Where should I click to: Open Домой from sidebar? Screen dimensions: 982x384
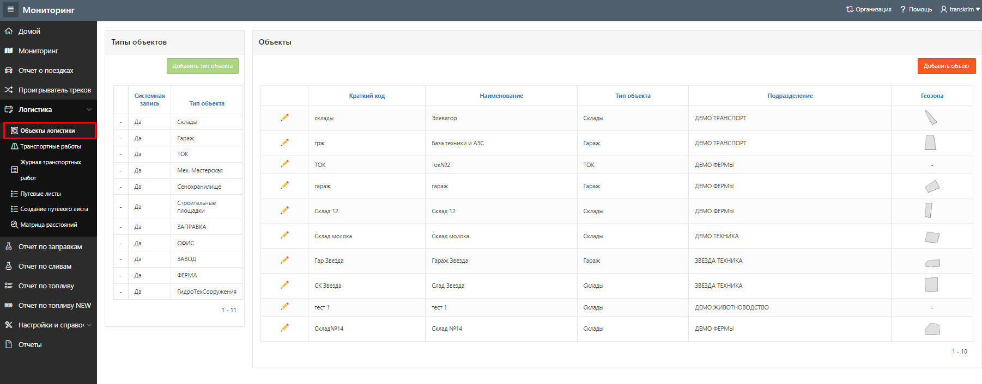pos(29,32)
